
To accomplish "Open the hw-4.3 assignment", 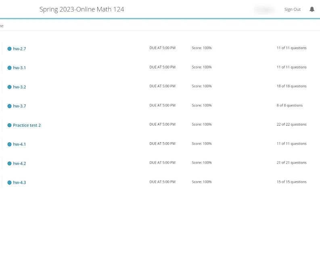I will (x=19, y=182).
